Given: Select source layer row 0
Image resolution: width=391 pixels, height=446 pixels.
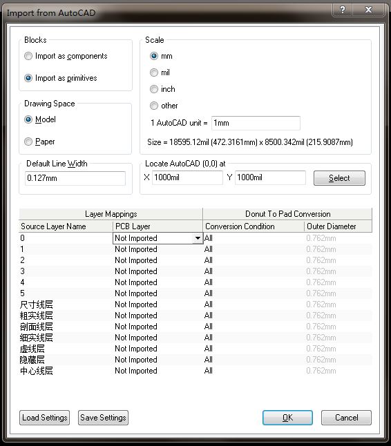Looking at the screenshot, I should pos(66,238).
